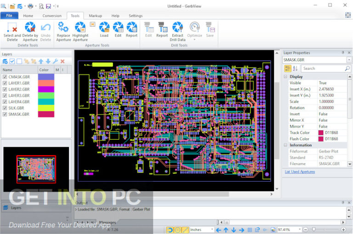Pan view left with status bar arrow
The width and height of the screenshot is (353, 234).
(218, 230)
